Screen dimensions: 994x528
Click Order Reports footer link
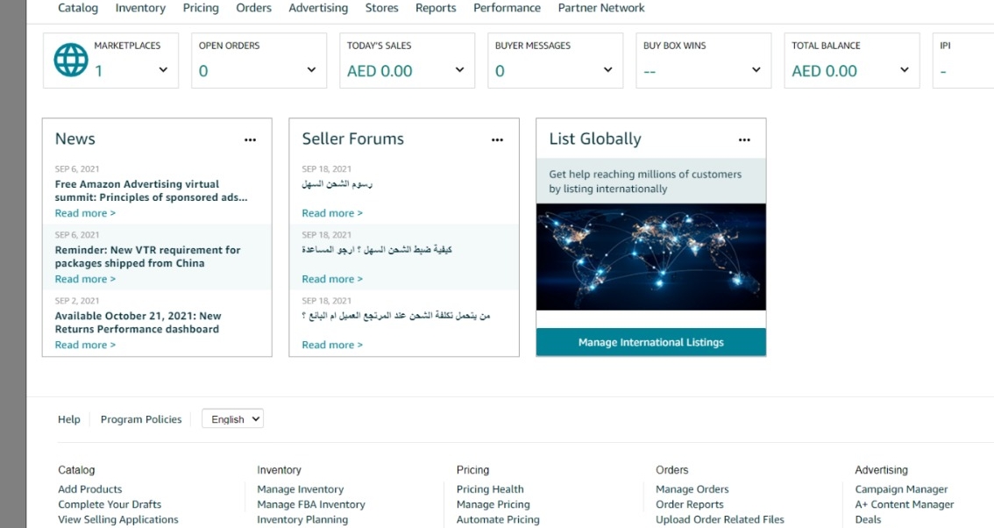tap(690, 504)
